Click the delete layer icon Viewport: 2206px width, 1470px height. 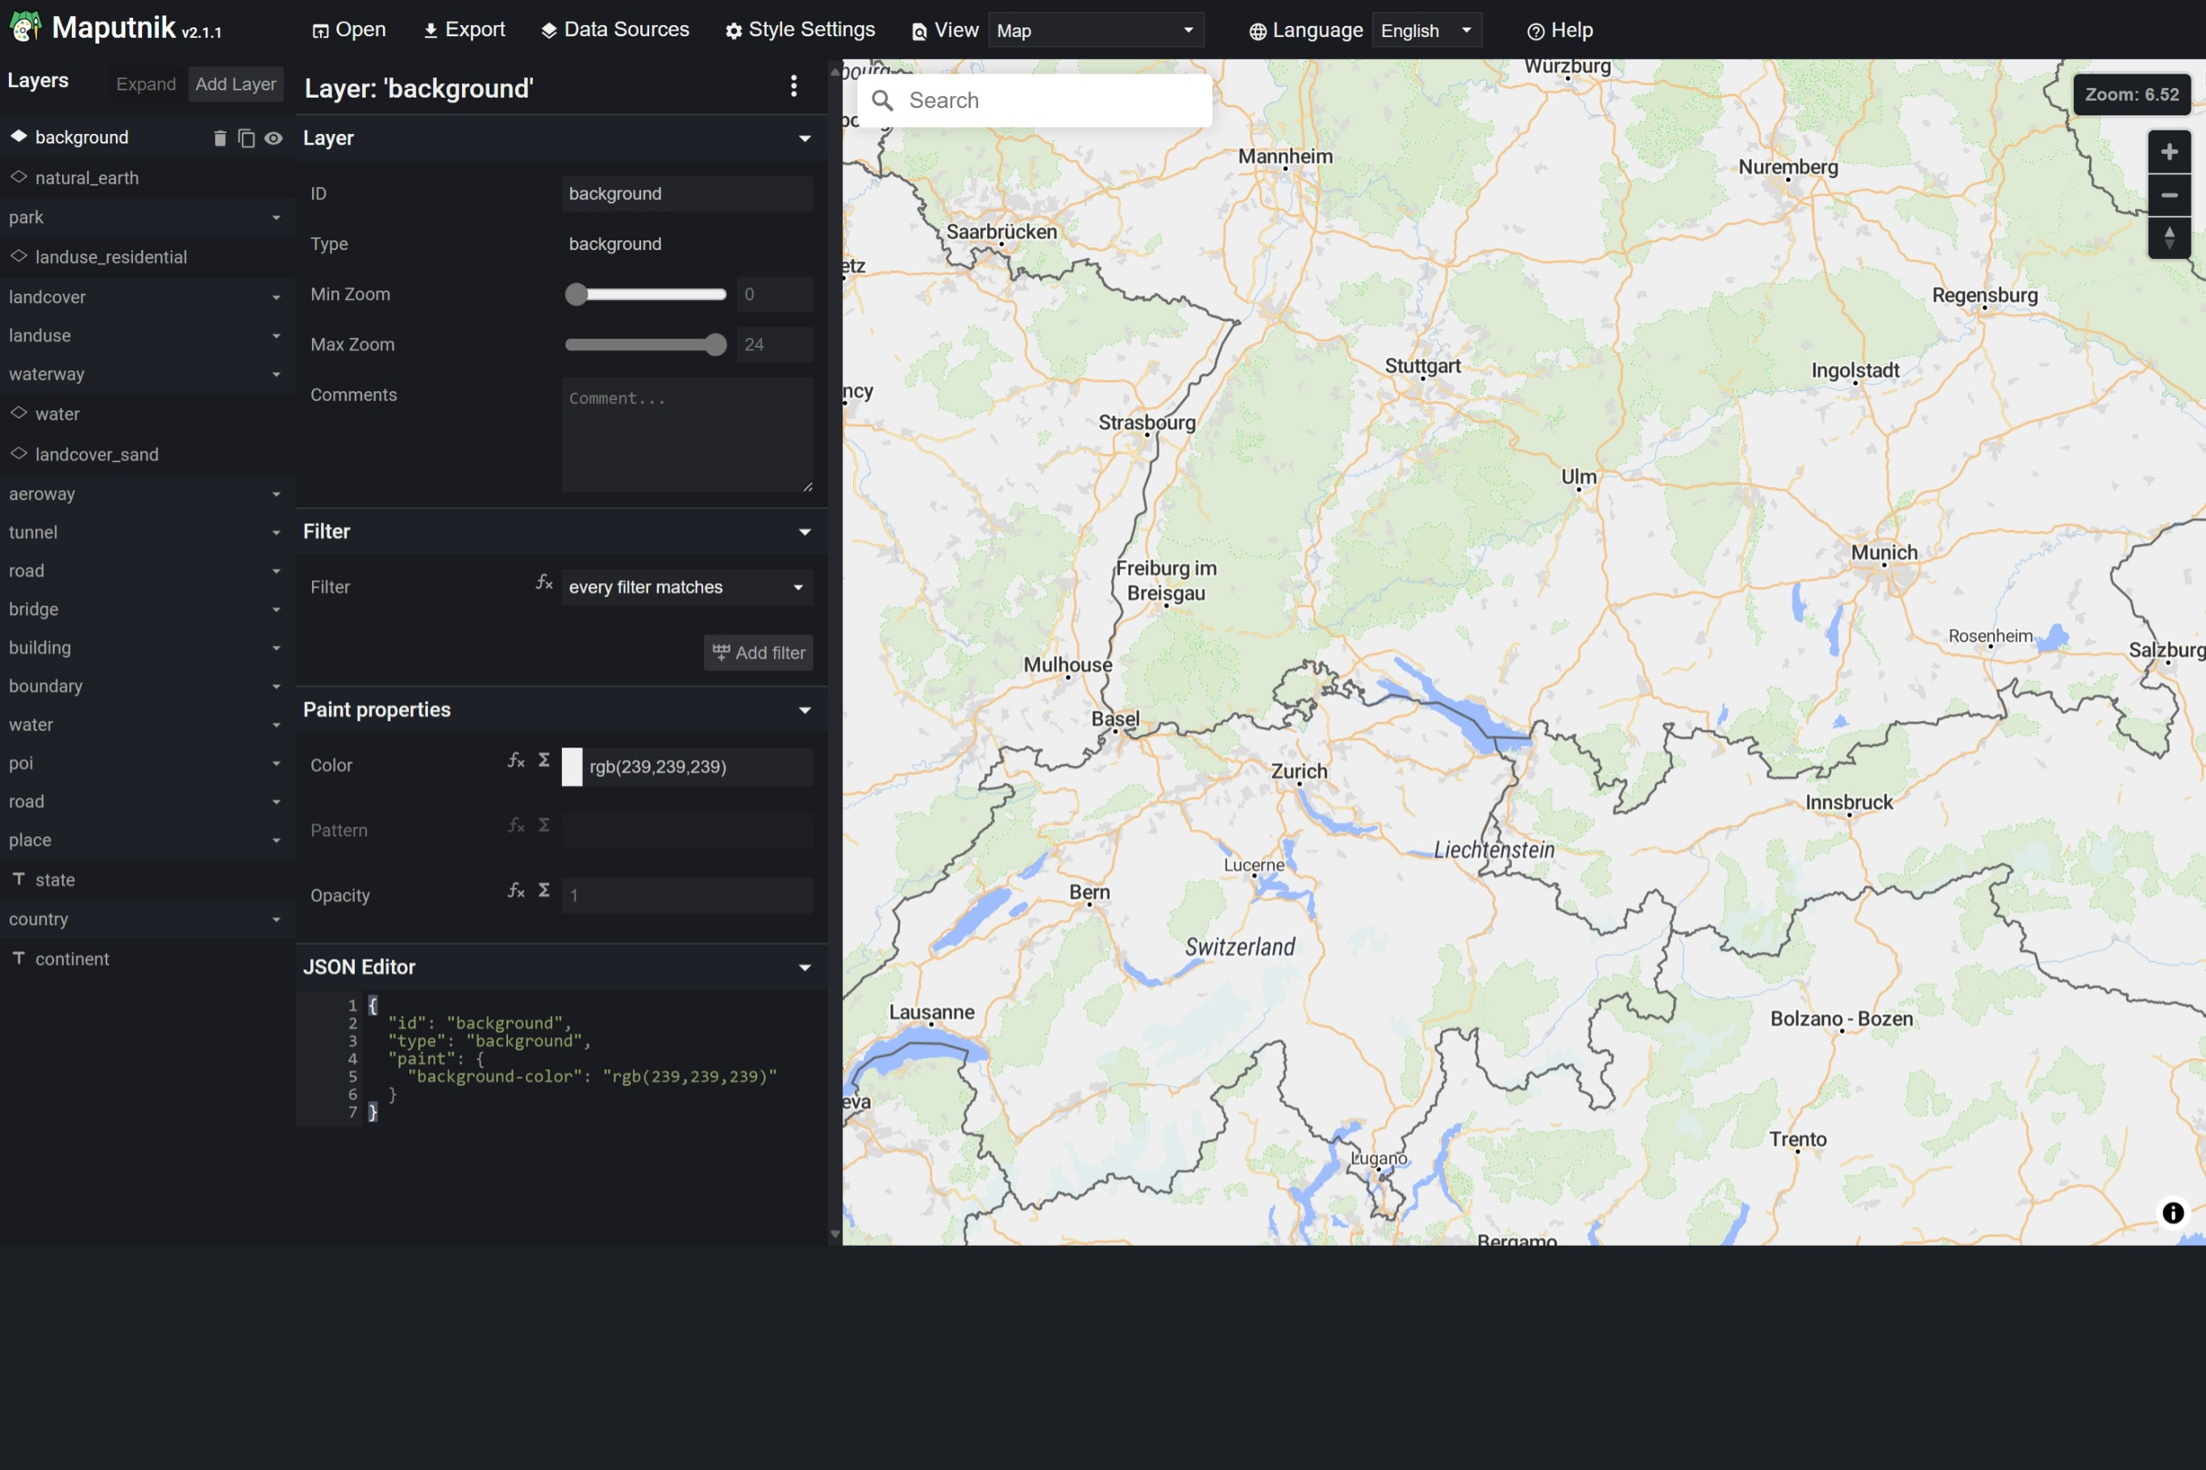(x=219, y=138)
